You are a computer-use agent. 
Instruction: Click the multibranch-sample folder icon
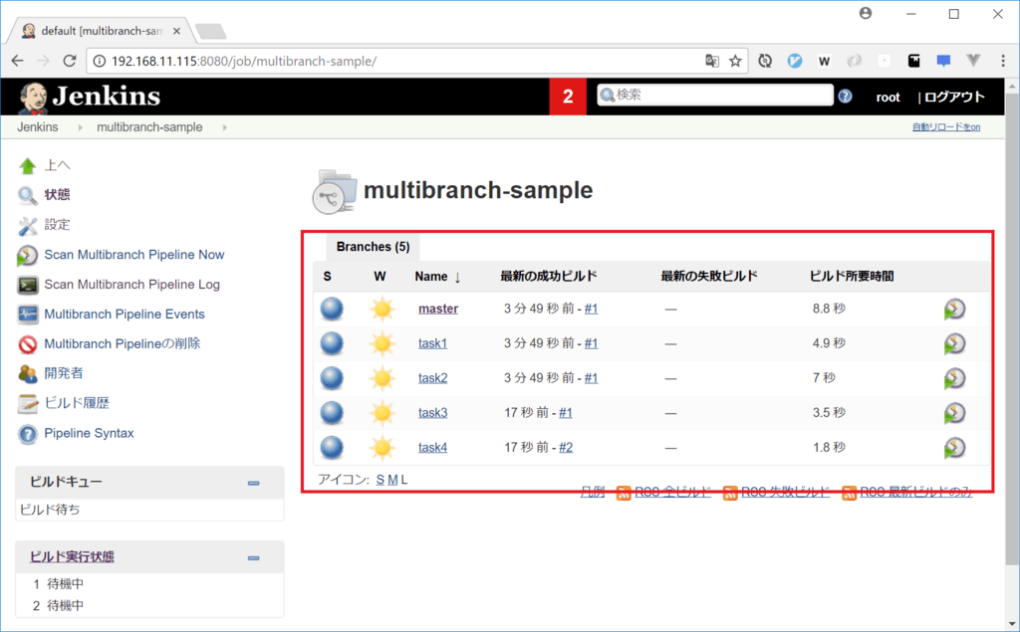click(335, 192)
